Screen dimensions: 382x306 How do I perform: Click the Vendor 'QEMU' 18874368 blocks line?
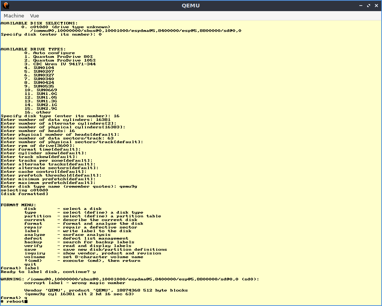[106, 290]
